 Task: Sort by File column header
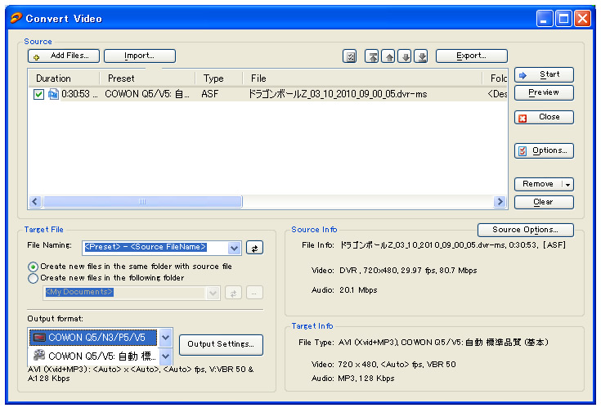click(x=362, y=78)
